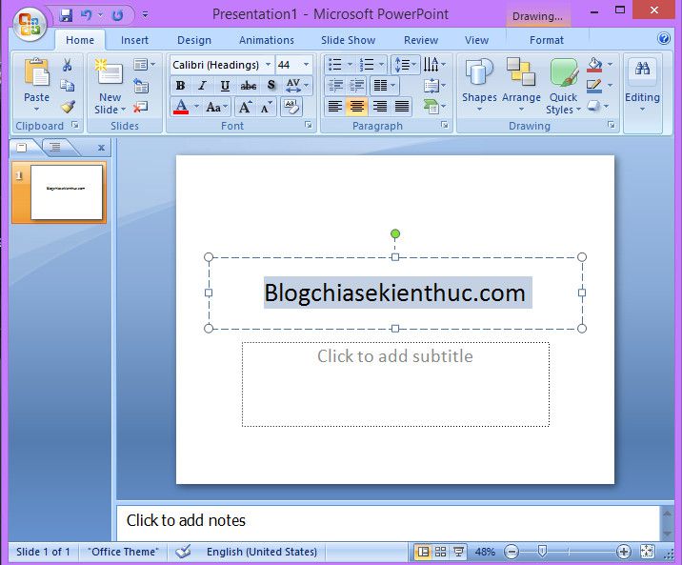Image resolution: width=682 pixels, height=565 pixels.
Task: Decrease font size with Shrink Font
Action: click(266, 107)
